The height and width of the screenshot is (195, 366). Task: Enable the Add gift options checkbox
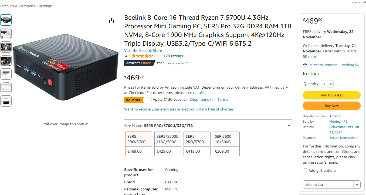305,170
